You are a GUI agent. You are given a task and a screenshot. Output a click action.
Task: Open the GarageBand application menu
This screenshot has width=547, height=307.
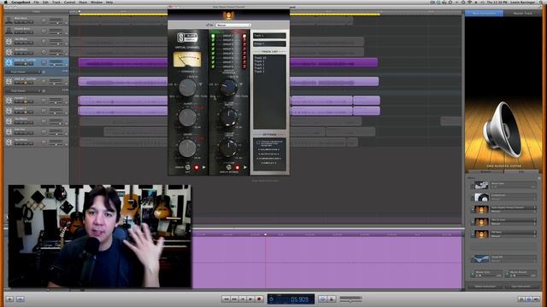[21, 2]
